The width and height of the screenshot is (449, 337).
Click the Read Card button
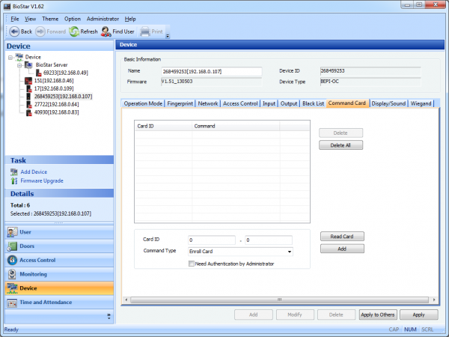coord(342,237)
